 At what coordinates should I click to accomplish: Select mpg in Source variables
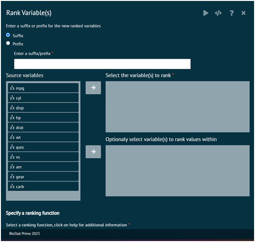pyautogui.click(x=43, y=88)
